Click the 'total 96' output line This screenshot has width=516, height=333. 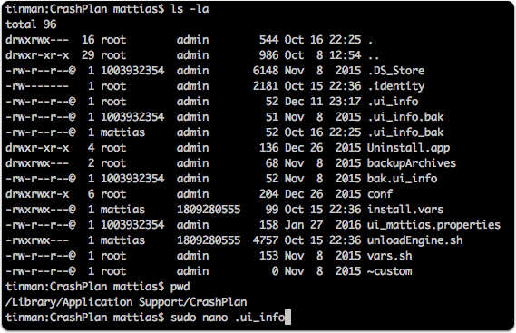(31, 24)
